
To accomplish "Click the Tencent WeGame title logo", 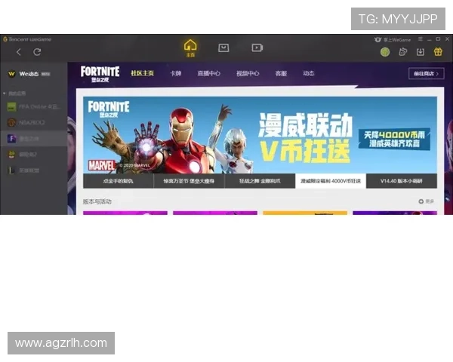I will click(27, 39).
